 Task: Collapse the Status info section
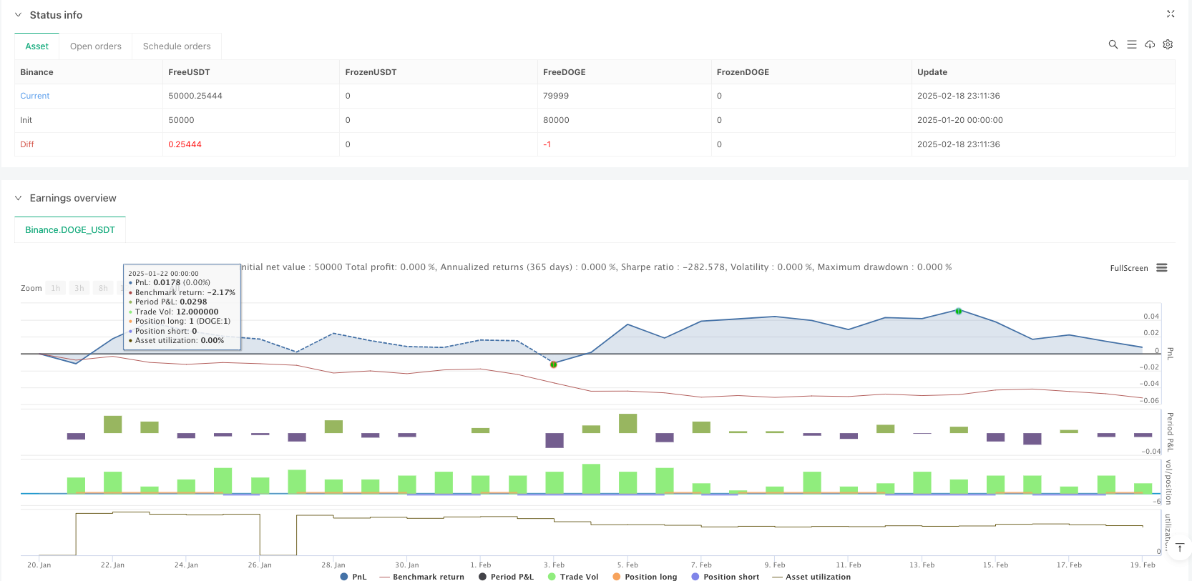click(x=19, y=15)
